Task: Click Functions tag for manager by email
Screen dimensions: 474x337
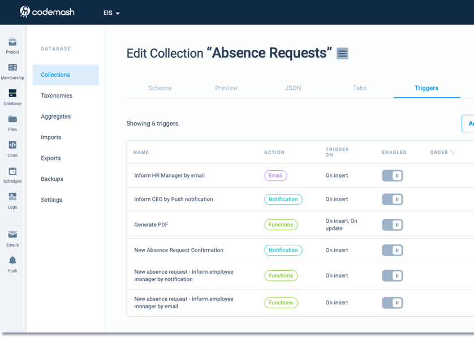Action: pyautogui.click(x=281, y=303)
